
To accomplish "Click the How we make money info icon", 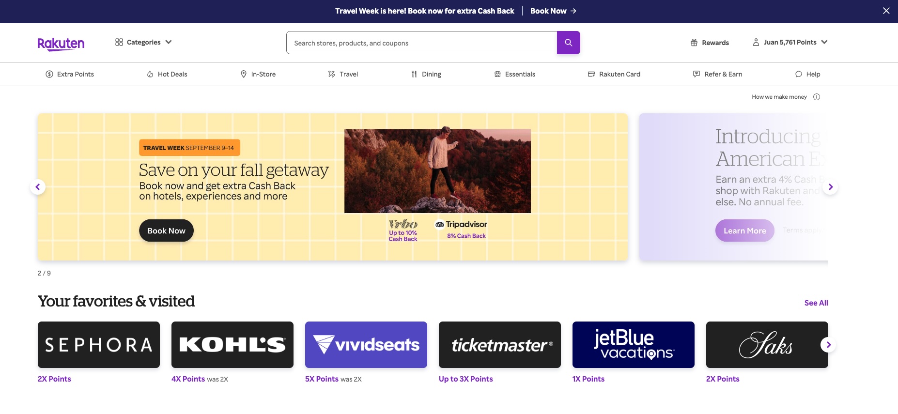I will point(817,97).
